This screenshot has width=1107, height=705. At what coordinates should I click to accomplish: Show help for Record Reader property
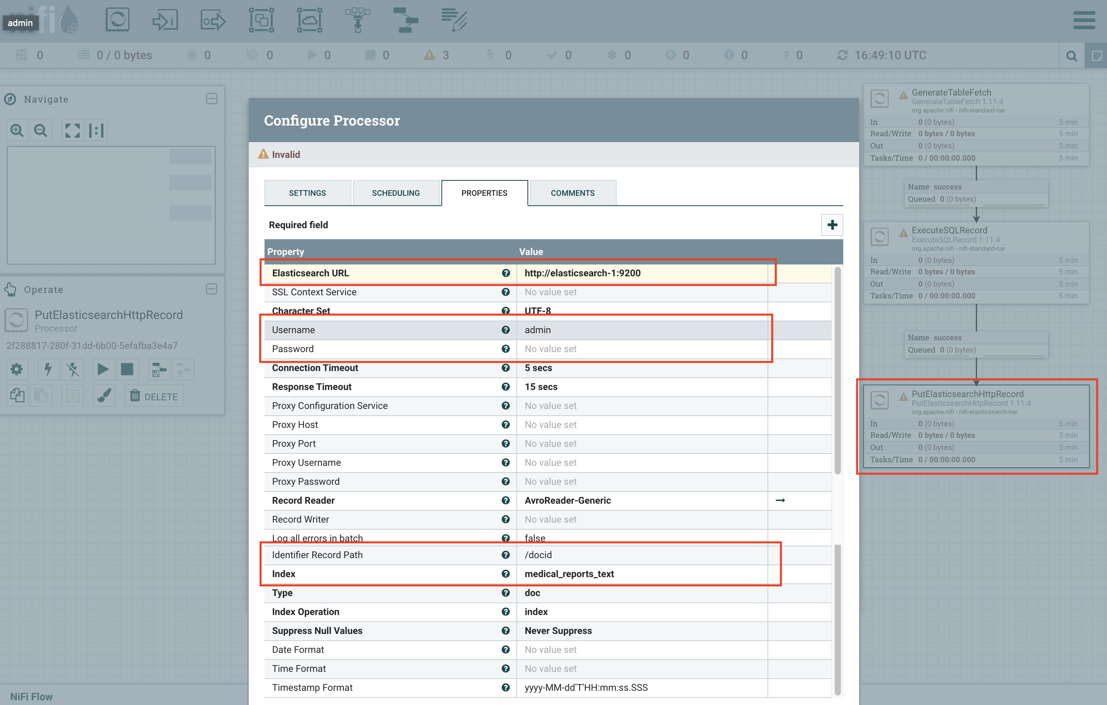506,501
